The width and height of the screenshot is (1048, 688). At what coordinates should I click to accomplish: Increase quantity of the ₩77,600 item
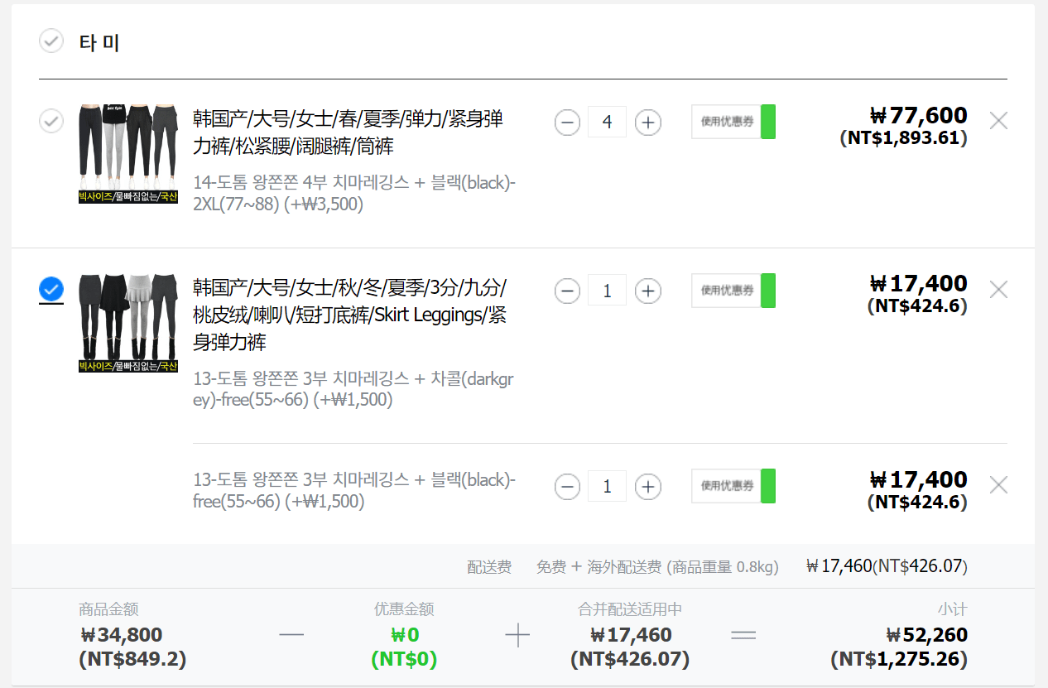(648, 123)
